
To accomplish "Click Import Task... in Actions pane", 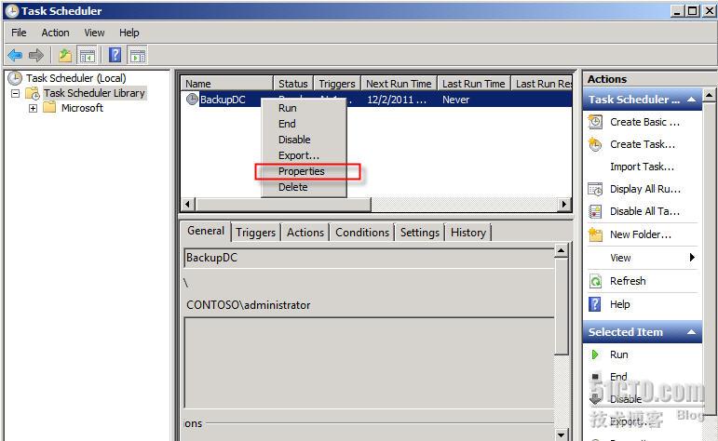I will (642, 167).
